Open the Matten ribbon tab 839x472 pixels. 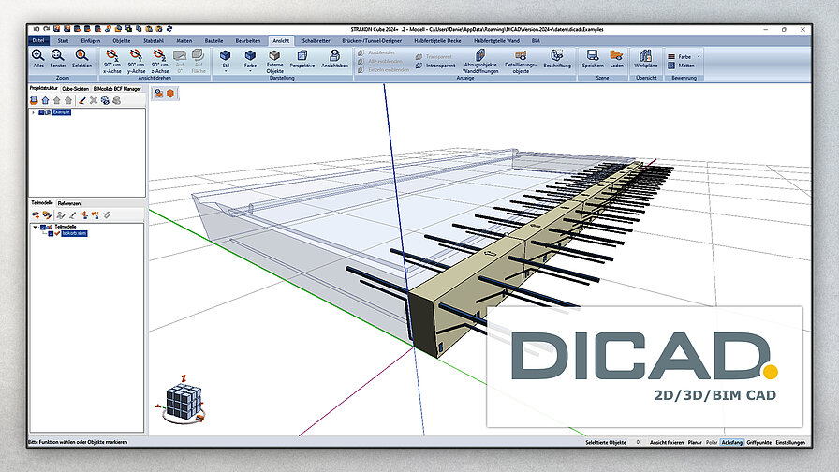pos(184,40)
